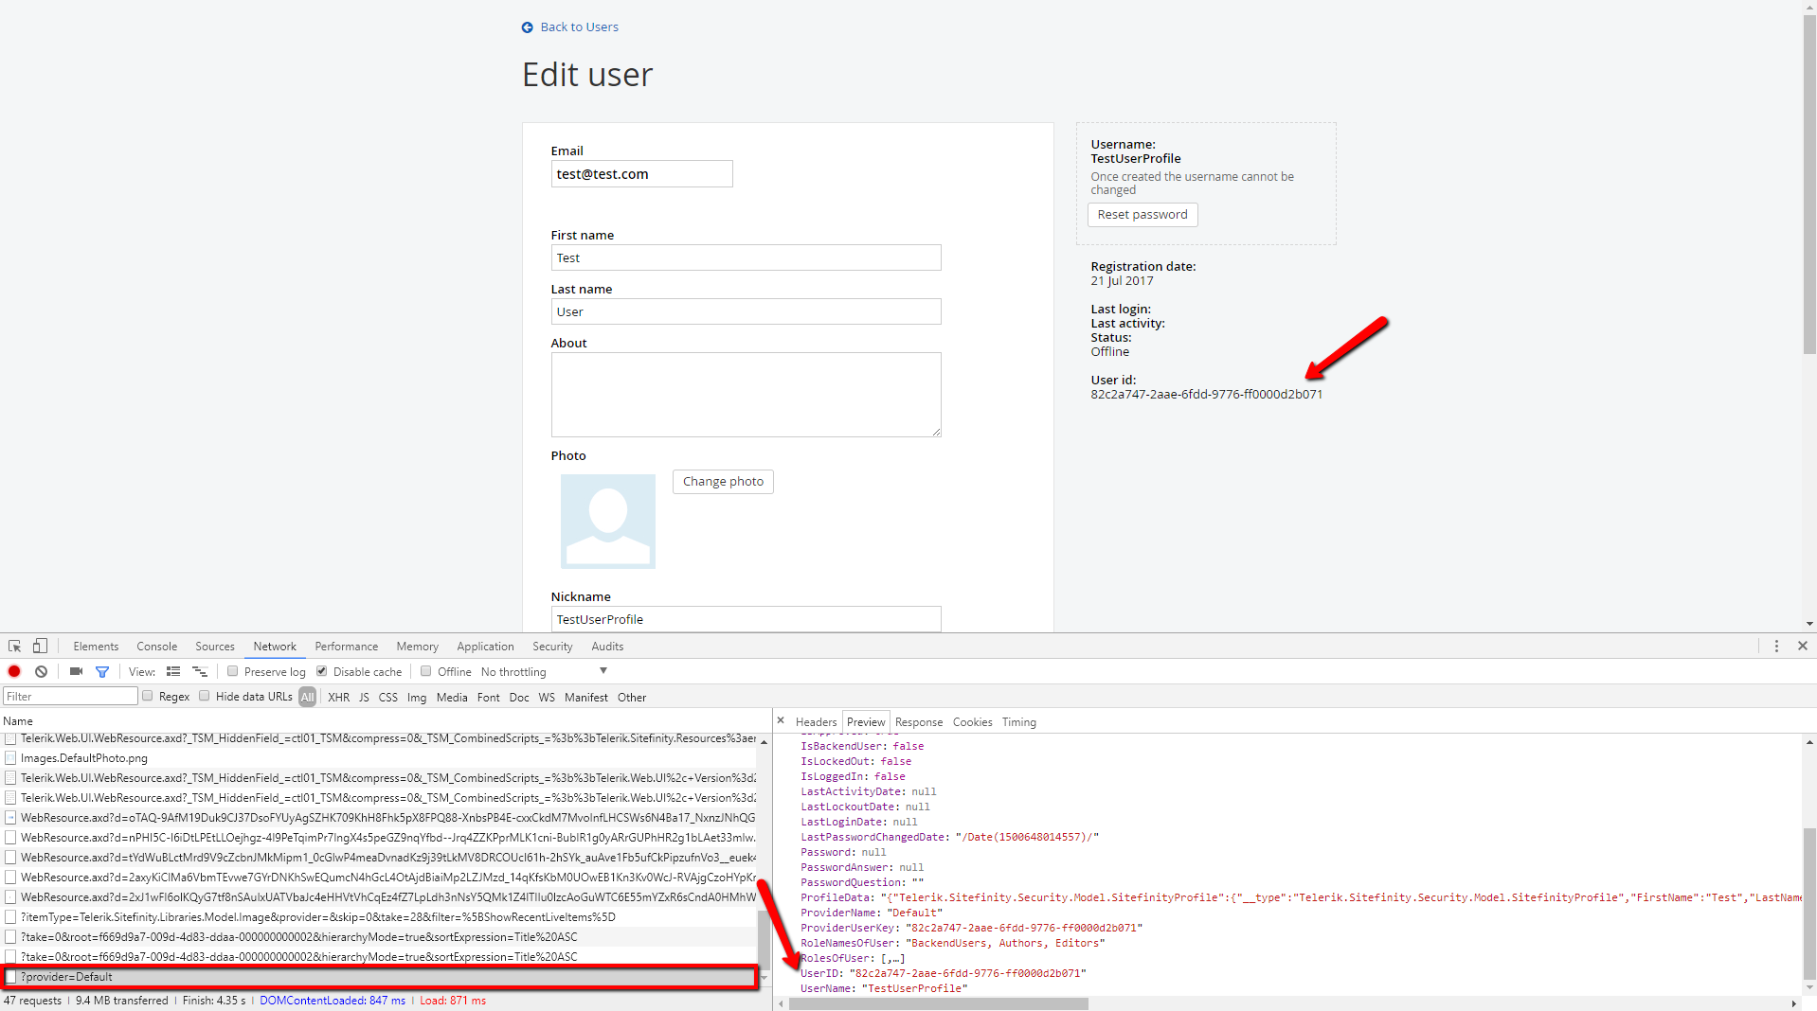
Task: Click the Reset password button
Action: pos(1142,215)
